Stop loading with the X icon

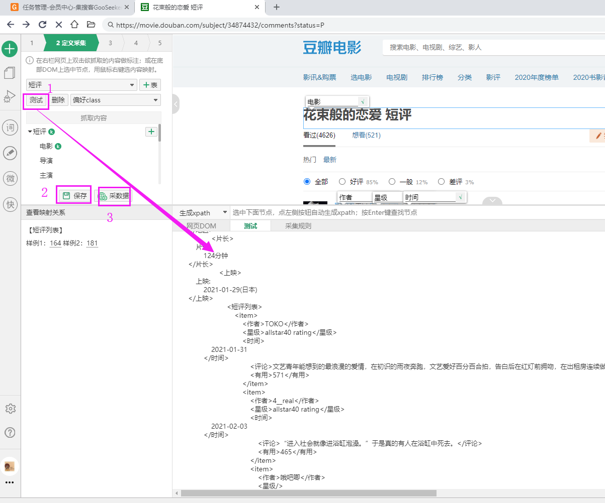[58, 24]
